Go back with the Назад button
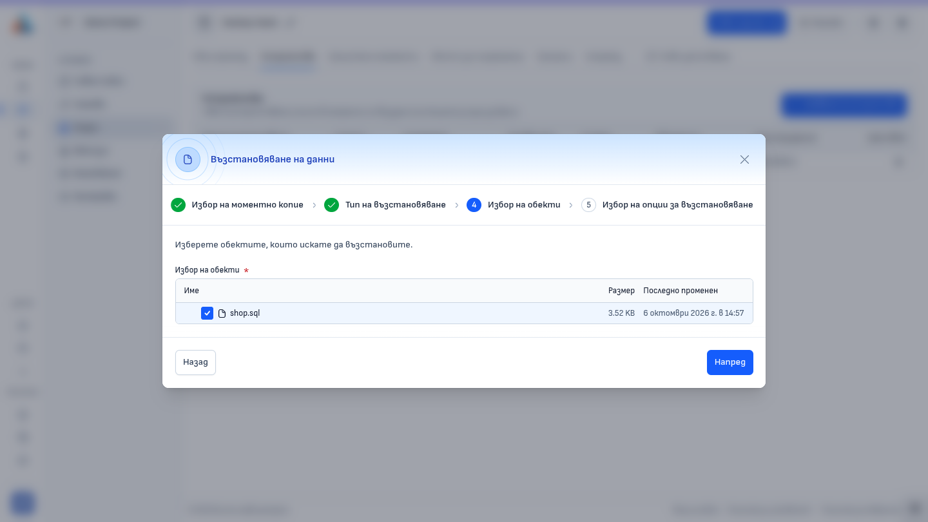 click(x=195, y=362)
